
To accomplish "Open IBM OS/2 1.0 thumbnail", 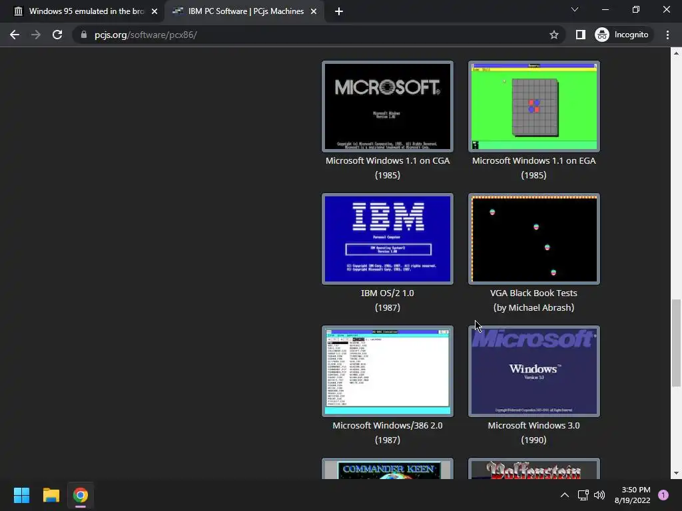I will 388,239.
